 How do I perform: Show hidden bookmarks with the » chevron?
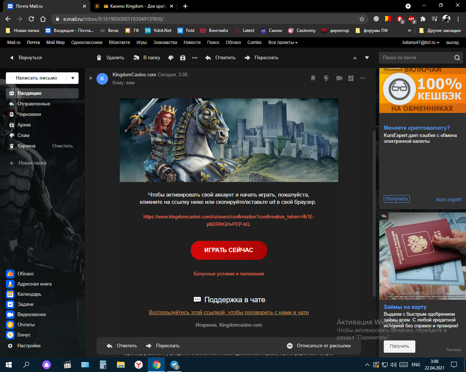pos(410,31)
